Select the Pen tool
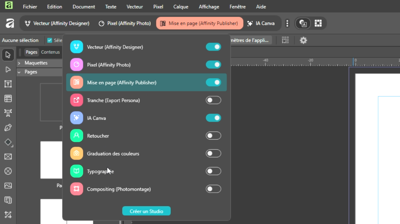This screenshot has height=224, width=400. click(x=8, y=128)
